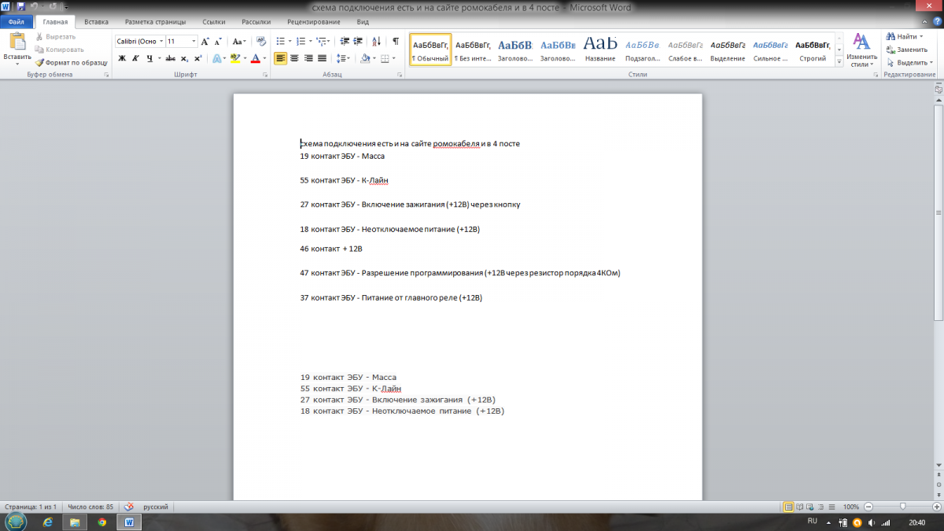Screen dimensions: 944x531
Task: Click the large Paste (Вставить) clipboard icon
Action: coord(17,41)
